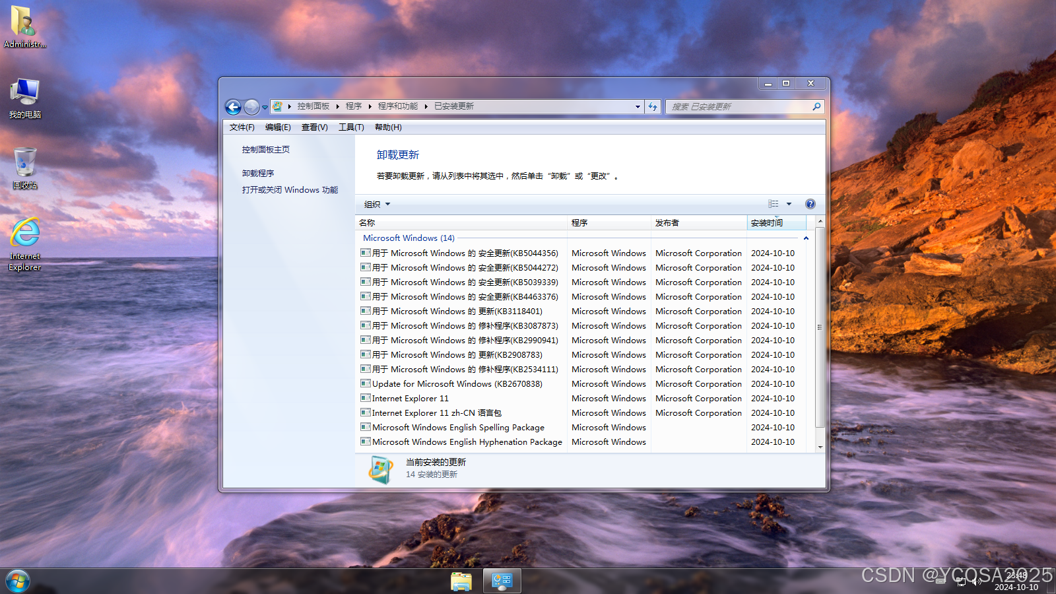
Task: Select update KB3087873 row icon
Action: tap(366, 325)
